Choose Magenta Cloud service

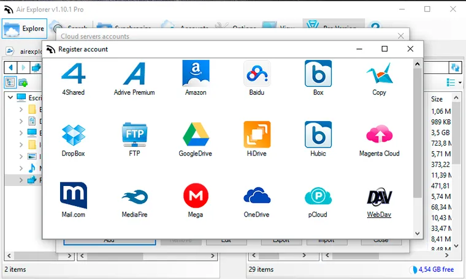pos(379,139)
